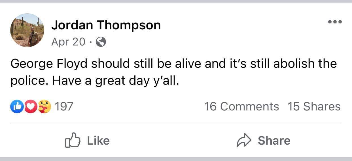Click the Share arrow icon

click(x=244, y=140)
